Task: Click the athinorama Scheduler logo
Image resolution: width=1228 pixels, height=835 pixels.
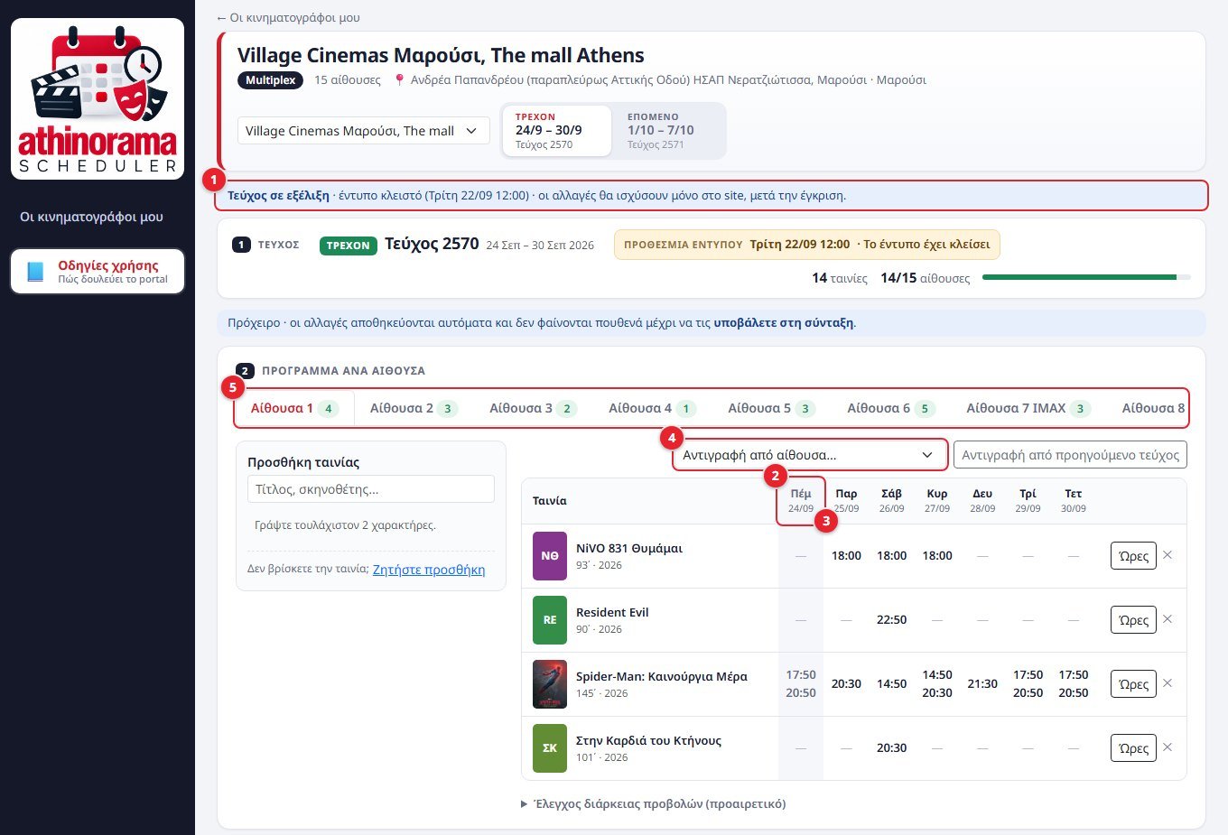Action: point(98,98)
